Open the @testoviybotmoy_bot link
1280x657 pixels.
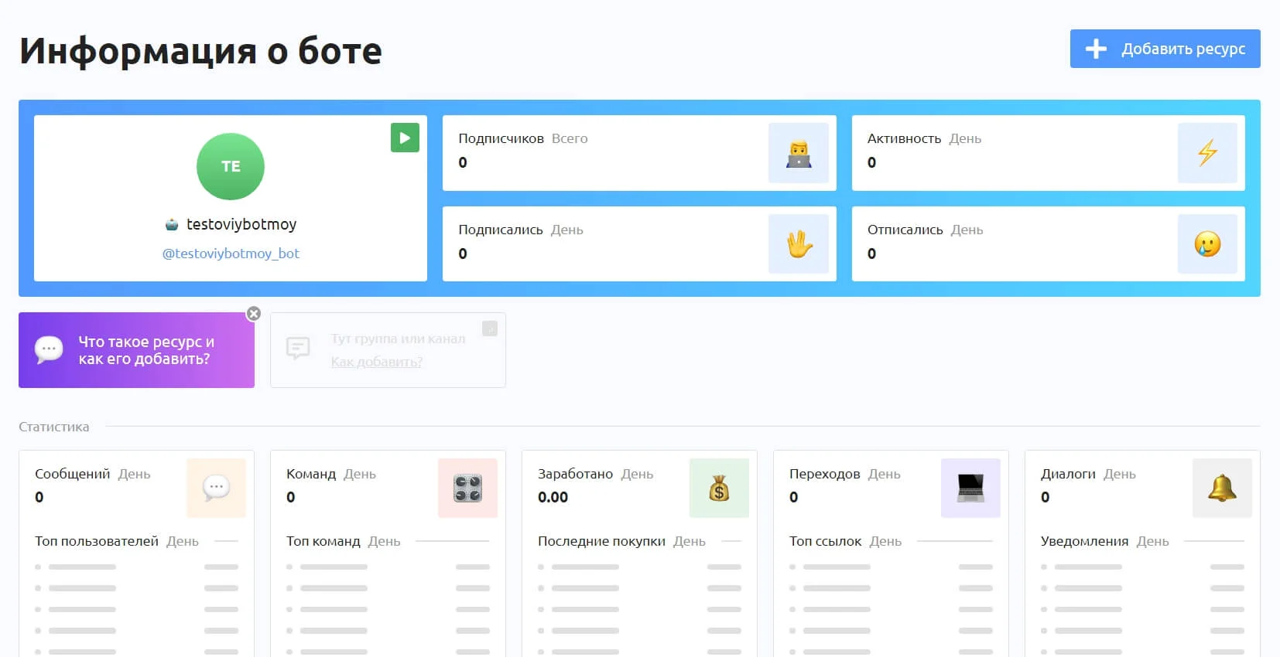click(x=231, y=254)
